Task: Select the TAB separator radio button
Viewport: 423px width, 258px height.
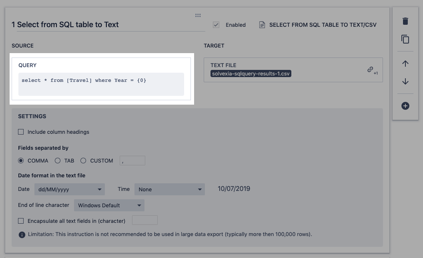Action: pos(58,161)
